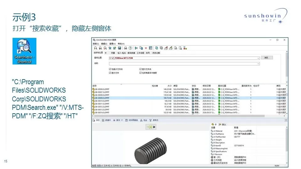
Task: Click the results list horizontal scrollbar
Action: [x=179, y=116]
